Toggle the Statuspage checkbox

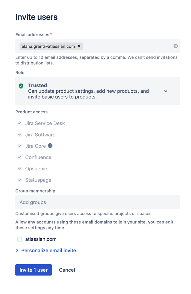pyautogui.click(x=20, y=180)
